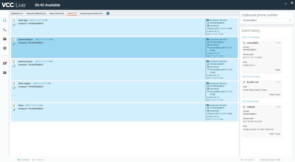The height and width of the screenshot is (162, 295).
Task: Call Antony Hearst using phone icon
Action: [x=14, y=62]
